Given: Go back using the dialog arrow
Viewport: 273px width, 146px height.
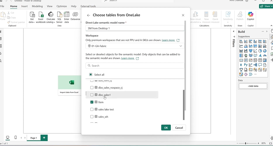Looking at the screenshot, I should [x=88, y=15].
